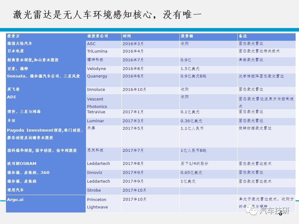Click the '欧司朗OSRAM' investor cell

(x=46, y=165)
